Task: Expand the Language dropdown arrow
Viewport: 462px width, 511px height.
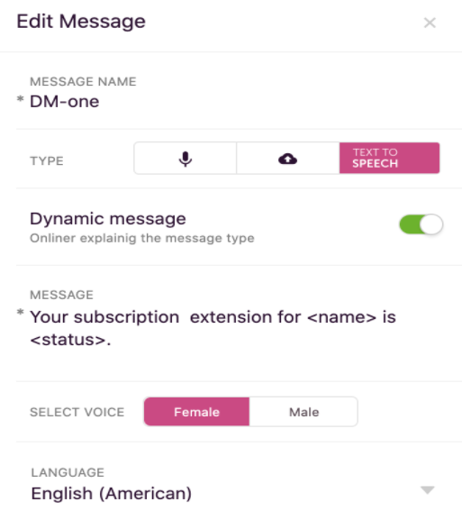Action: [x=428, y=489]
